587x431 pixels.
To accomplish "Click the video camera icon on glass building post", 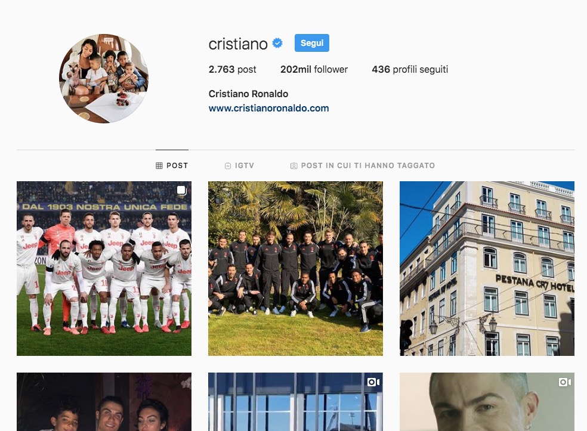I will 373,382.
